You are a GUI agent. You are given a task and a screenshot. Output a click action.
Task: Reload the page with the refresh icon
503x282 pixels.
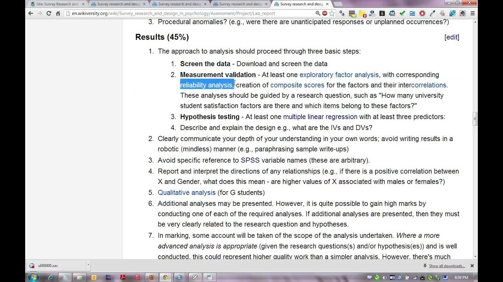pyautogui.click(x=49, y=13)
